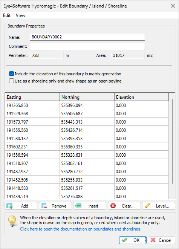179x249 pixels.
Task: Open the documentation on boundaries and shorelines
Action: tap(81, 229)
